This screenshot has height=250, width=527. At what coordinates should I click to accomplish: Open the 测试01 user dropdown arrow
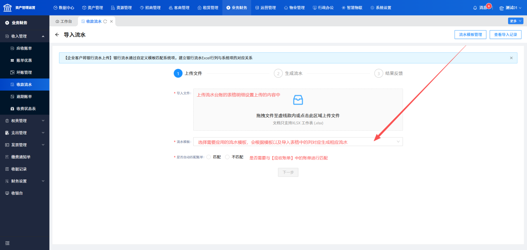click(520, 8)
